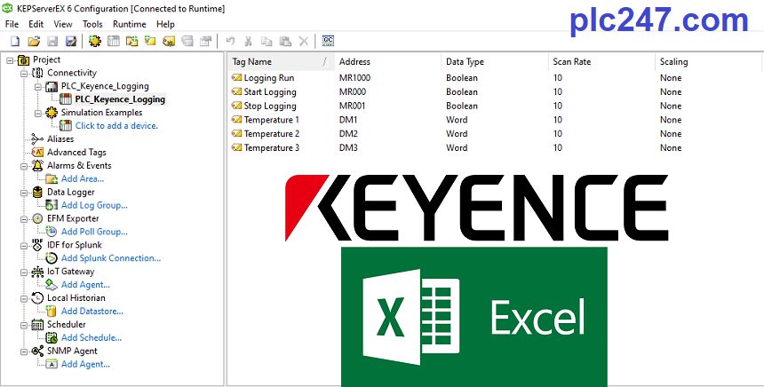The height and width of the screenshot is (387, 764).
Task: Click the tag icon beside Temperature 1
Action: [237, 120]
